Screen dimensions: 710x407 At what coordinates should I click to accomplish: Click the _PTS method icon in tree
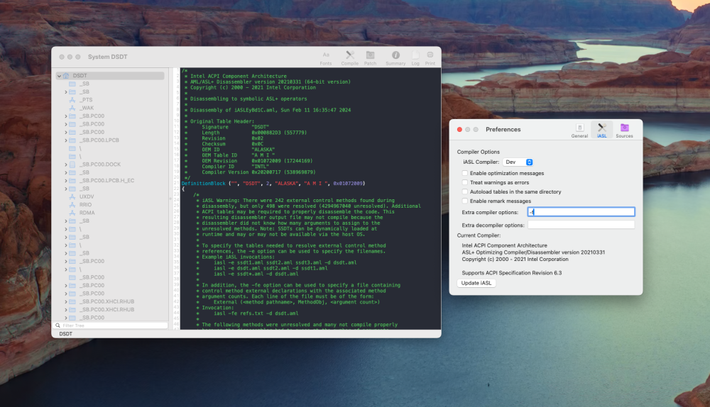[x=72, y=100]
